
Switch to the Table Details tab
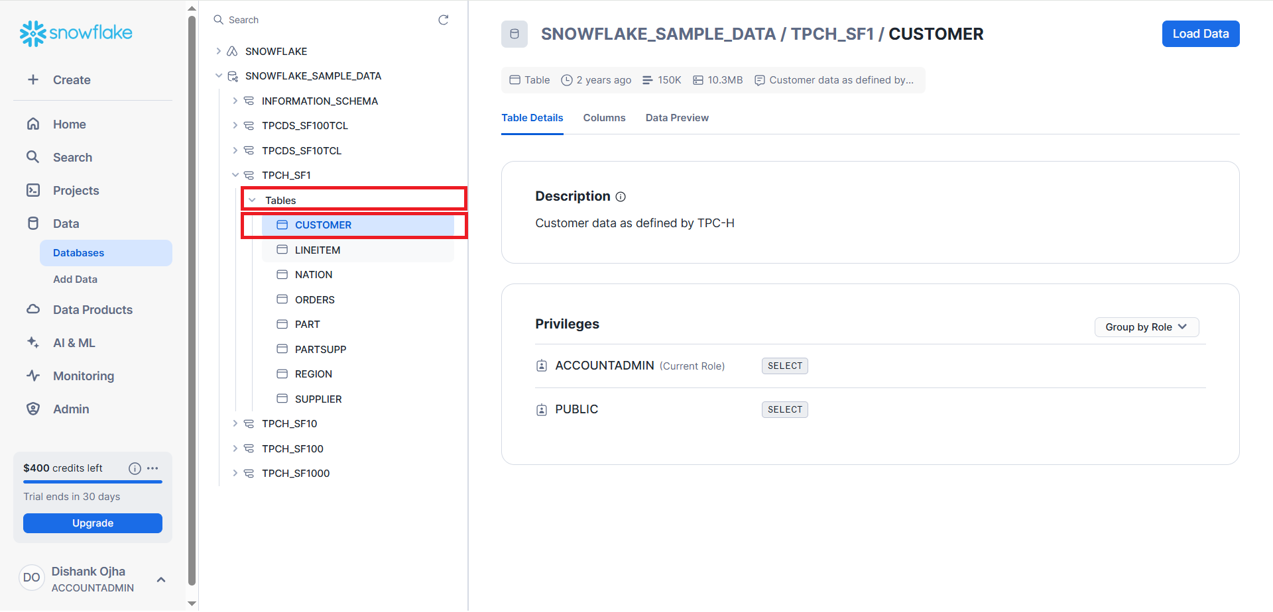click(x=532, y=118)
